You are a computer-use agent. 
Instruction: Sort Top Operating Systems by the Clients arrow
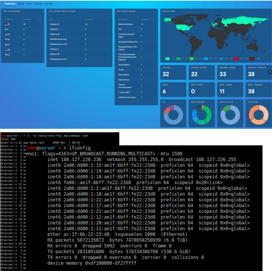(x=106, y=20)
